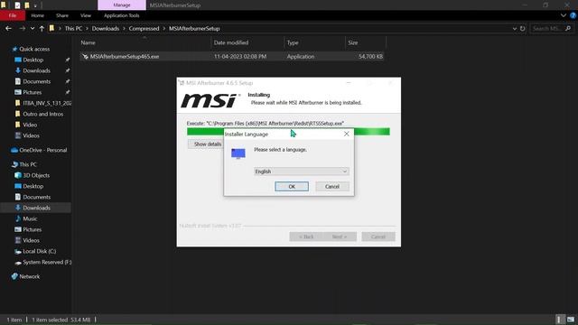Screen dimensions: 578x325
Task: Open Downloads under Quick access
Action: [x=36, y=70]
